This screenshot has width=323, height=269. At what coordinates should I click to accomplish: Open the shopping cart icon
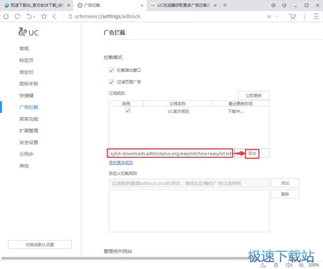point(292,16)
